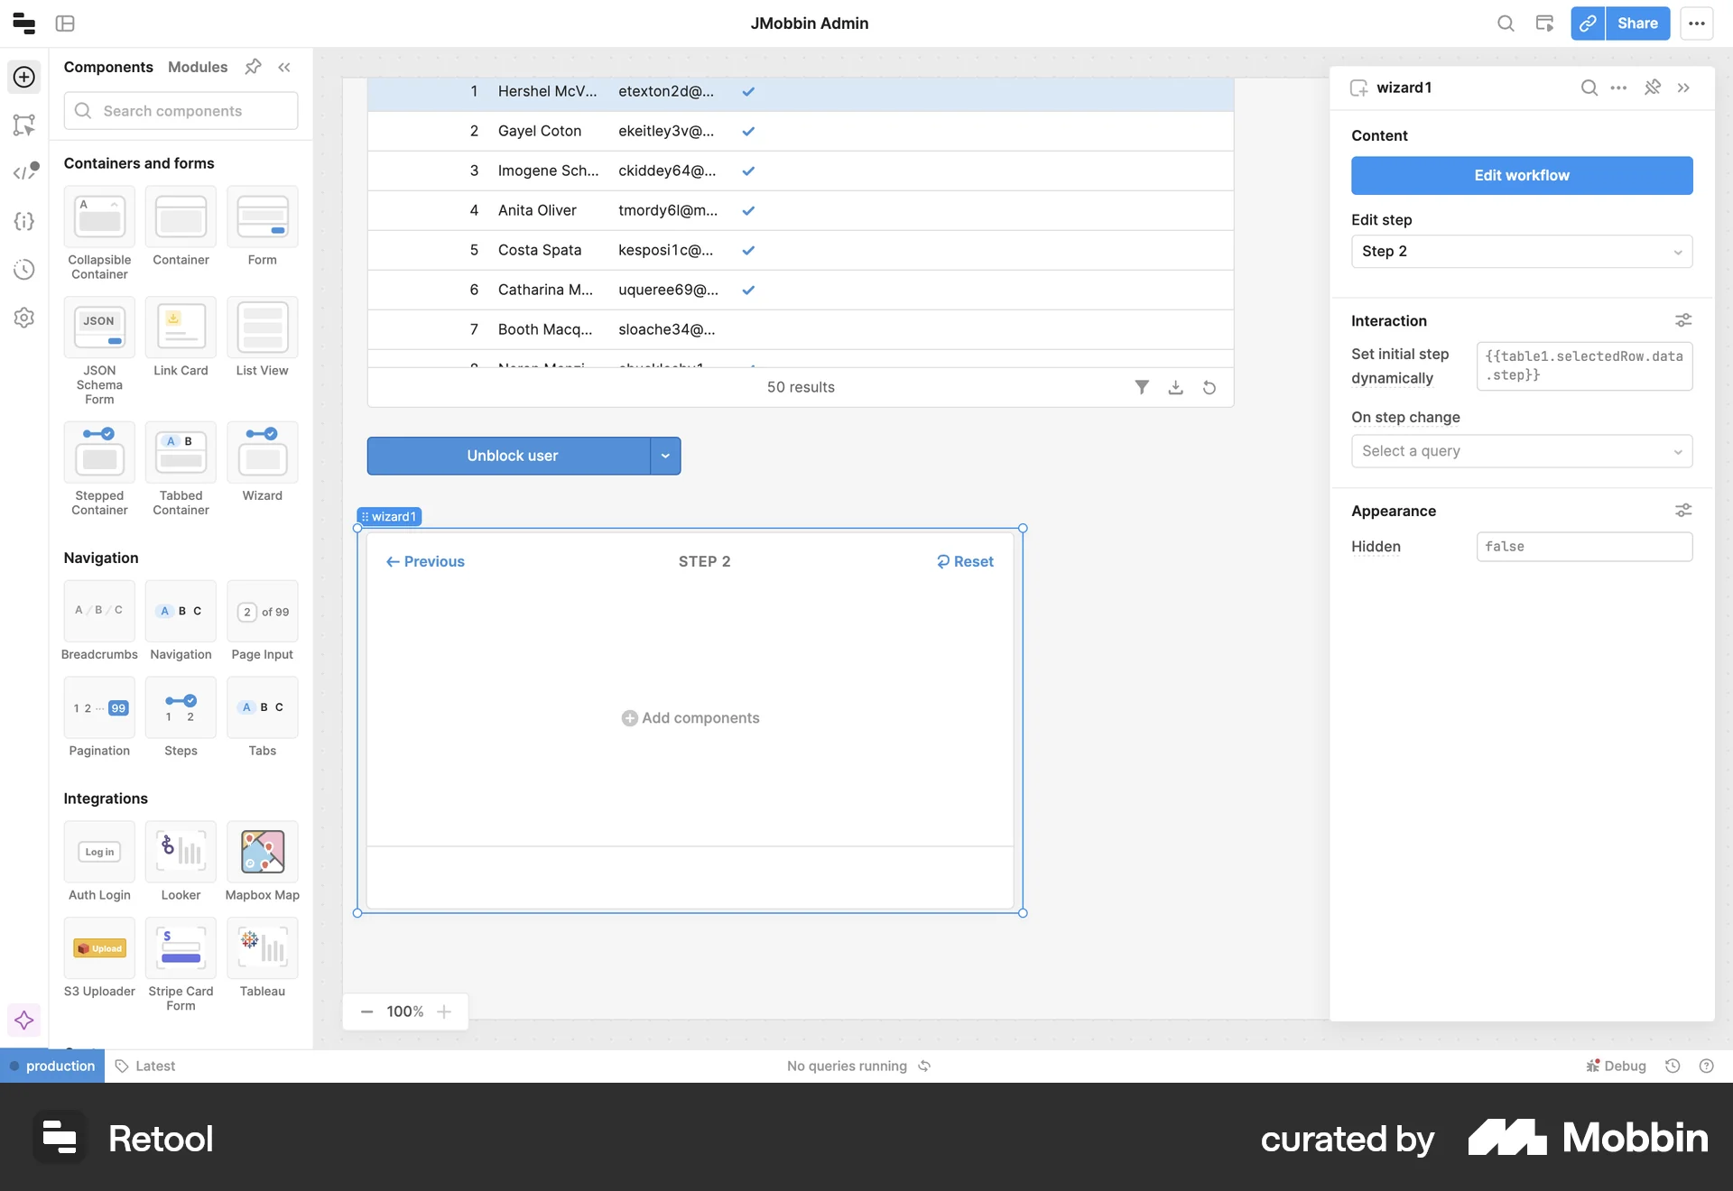Viewport: 1733px width, 1191px height.
Task: Select the code editor icon in left sidebar
Action: coord(24,170)
